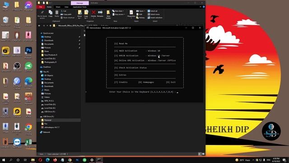This screenshot has width=289, height=163.
Task: Open the Photography folder in sidebar
Action: pos(50,62)
